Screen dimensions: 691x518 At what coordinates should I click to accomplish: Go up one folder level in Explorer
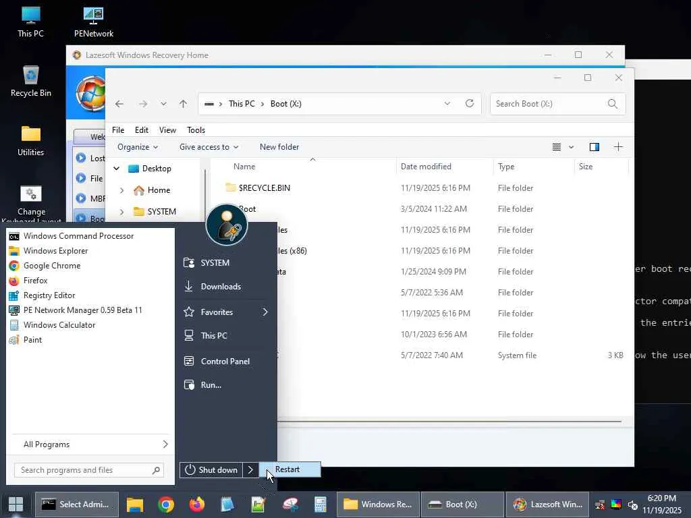[184, 104]
